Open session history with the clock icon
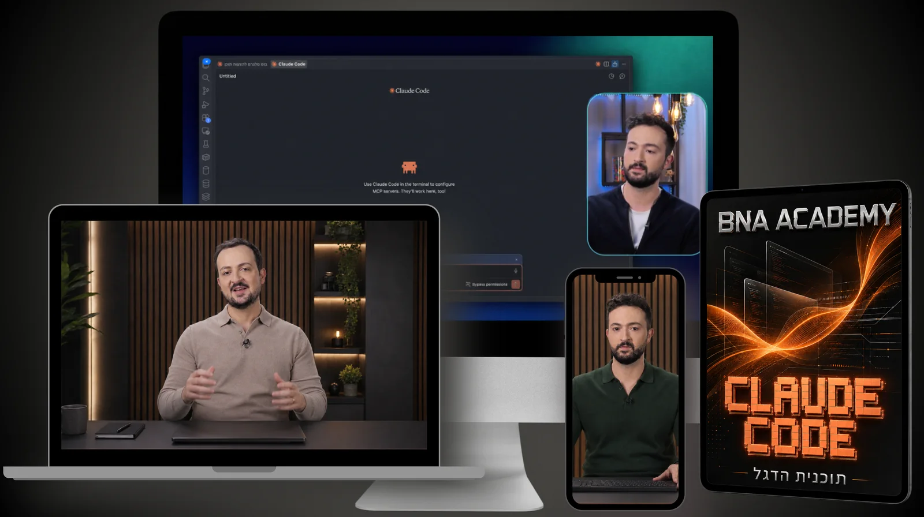Viewport: 924px width, 517px height. [611, 76]
